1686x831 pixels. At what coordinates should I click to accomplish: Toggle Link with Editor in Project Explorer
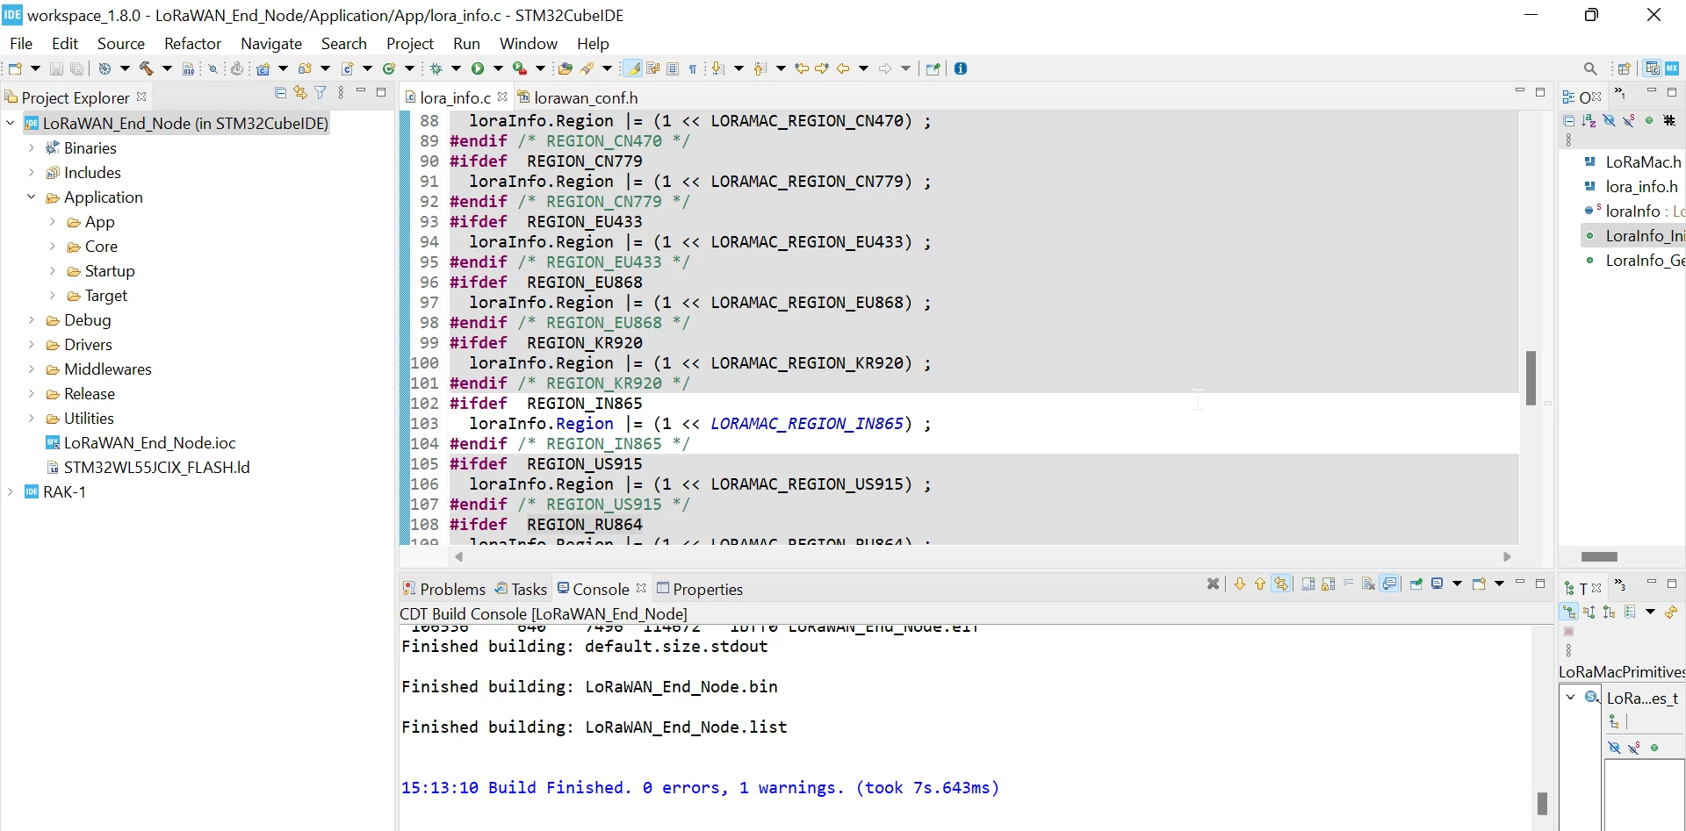pos(300,92)
